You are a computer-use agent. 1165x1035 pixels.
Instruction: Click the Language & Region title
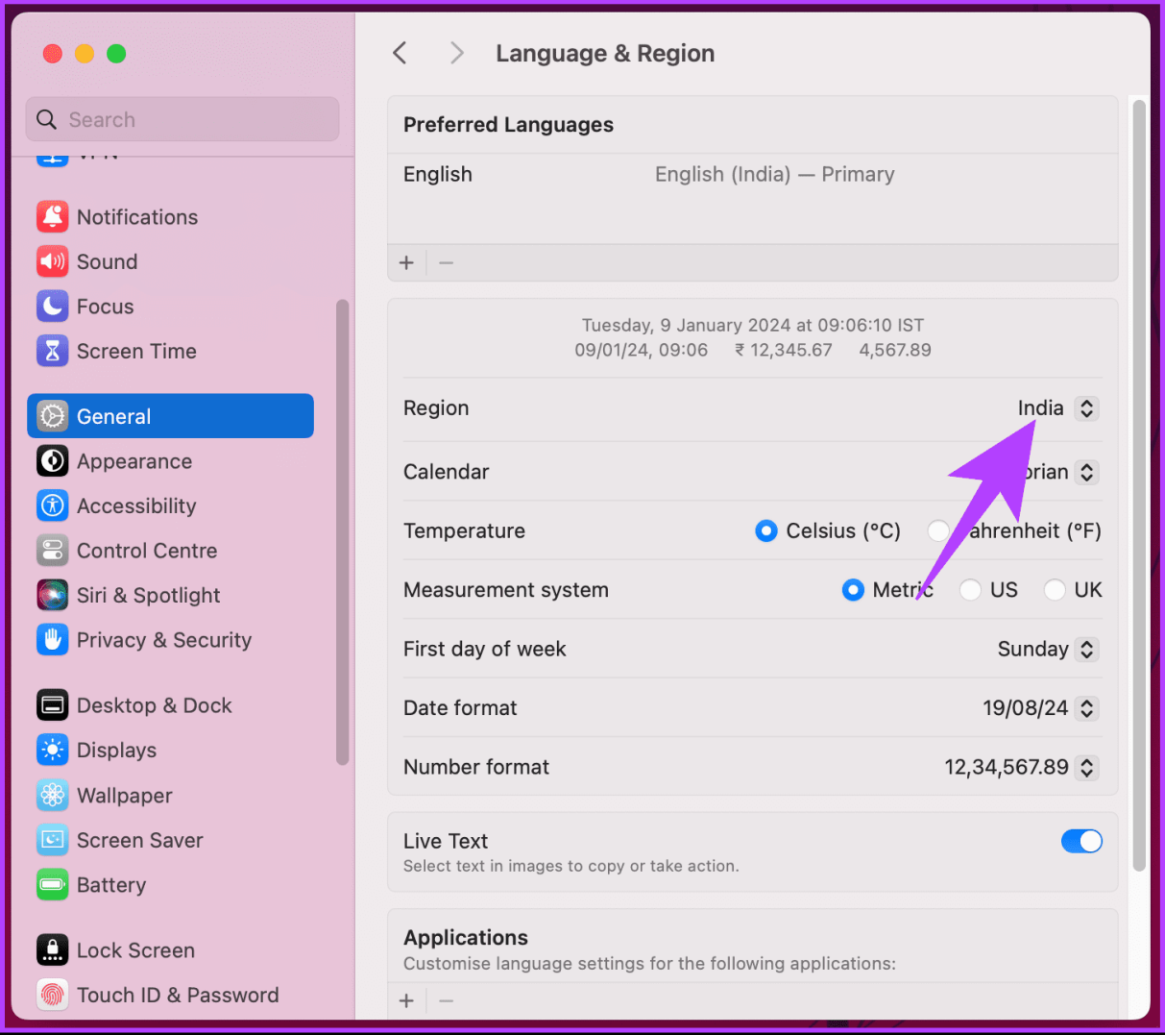605,54
